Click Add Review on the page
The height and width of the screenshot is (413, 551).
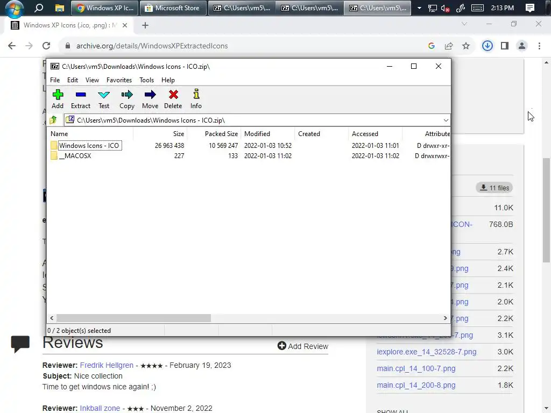[x=303, y=346]
